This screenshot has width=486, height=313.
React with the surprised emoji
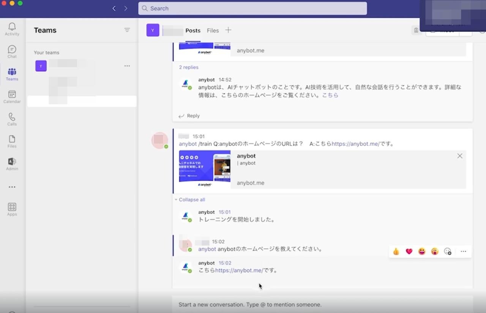435,251
